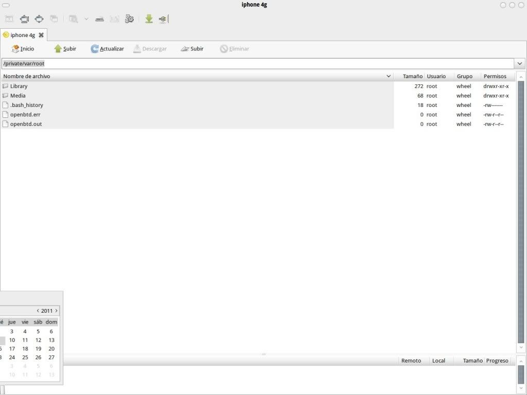Click the transfer list scrollbar up arrow
527x395 pixels.
point(521,361)
